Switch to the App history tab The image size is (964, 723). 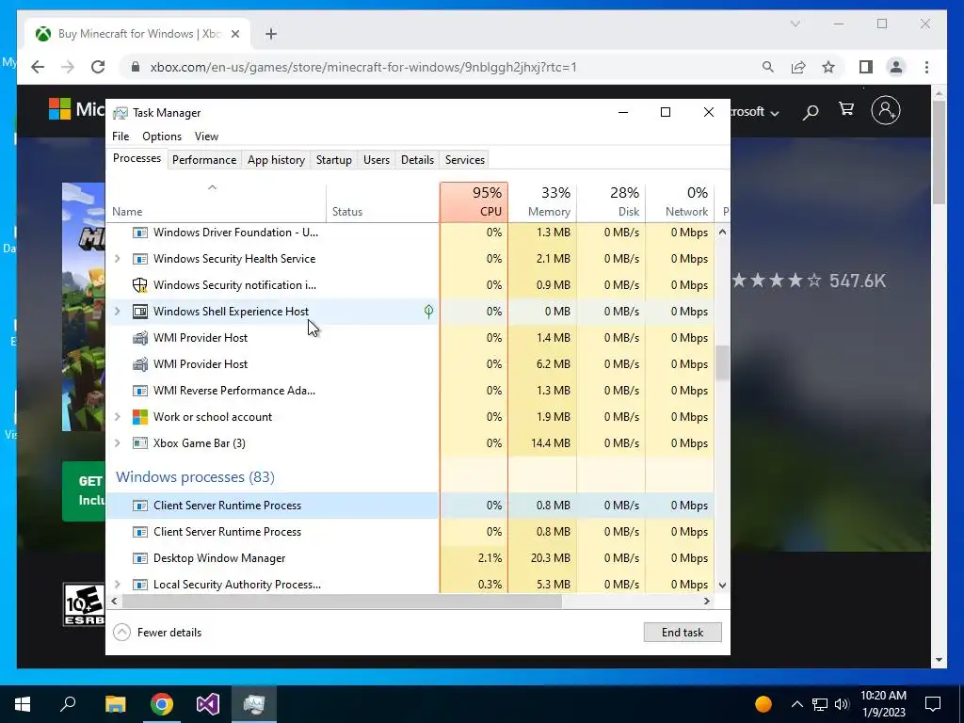click(x=276, y=160)
